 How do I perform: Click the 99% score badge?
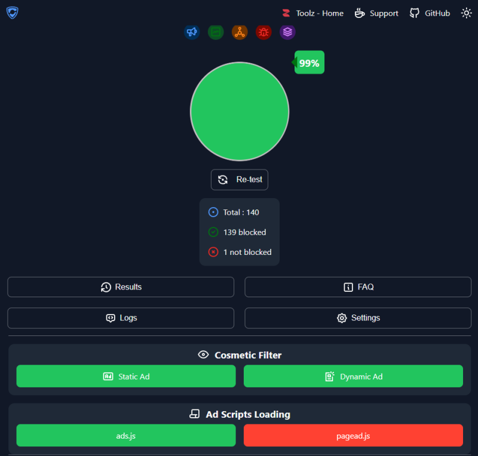point(309,63)
